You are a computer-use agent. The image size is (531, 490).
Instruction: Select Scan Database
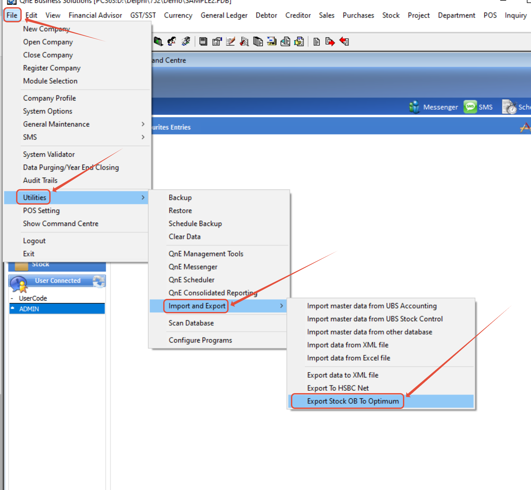[191, 323]
